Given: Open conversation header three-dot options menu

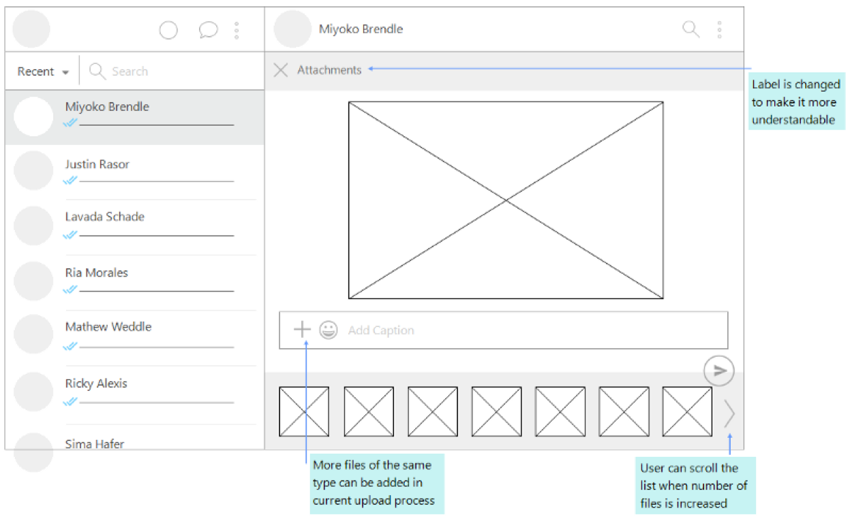Looking at the screenshot, I should tap(719, 29).
